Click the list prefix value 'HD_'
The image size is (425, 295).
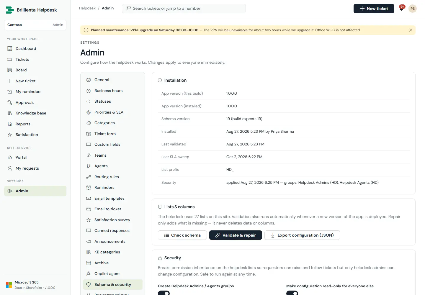[x=230, y=170]
